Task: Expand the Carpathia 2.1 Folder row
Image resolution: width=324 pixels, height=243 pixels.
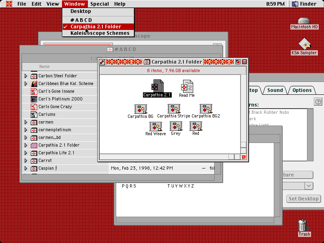Action: point(26,145)
